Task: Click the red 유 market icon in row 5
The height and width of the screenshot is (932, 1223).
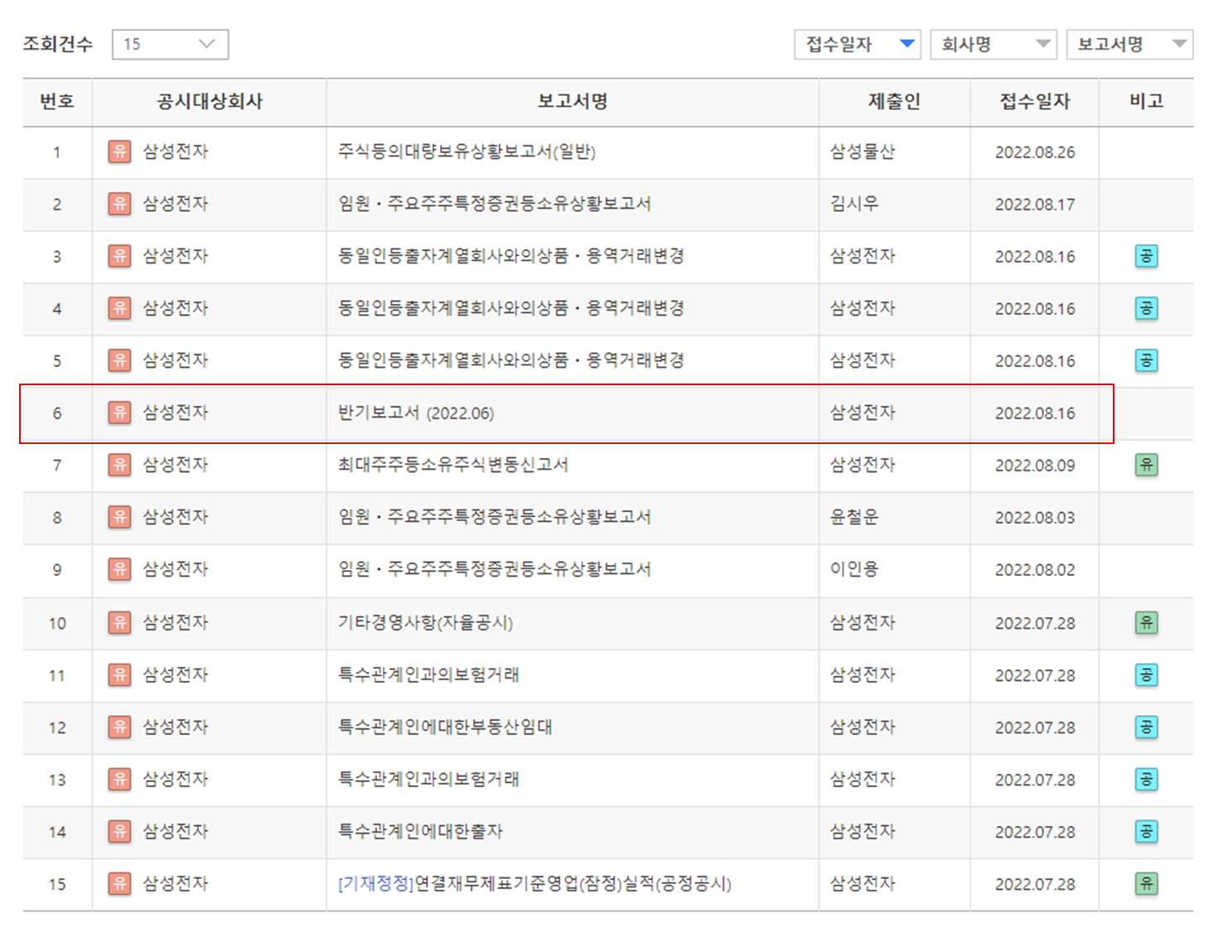Action: click(120, 360)
